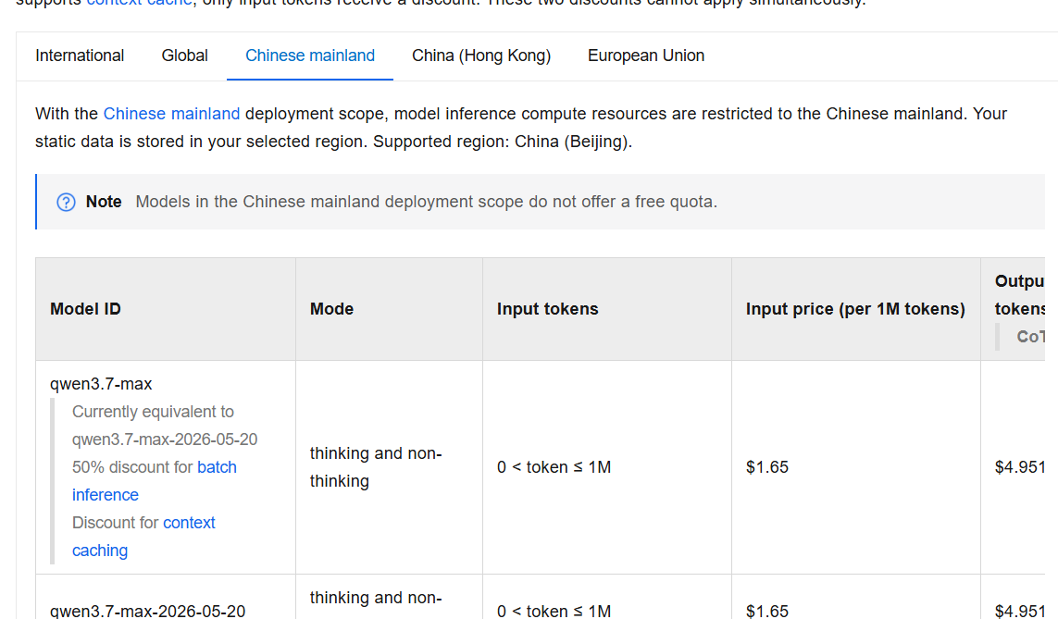Viewport: 1058px width, 619px height.
Task: Click the 'Supported region: China (Beijing)' text
Action: point(503,142)
